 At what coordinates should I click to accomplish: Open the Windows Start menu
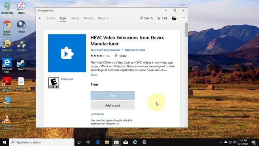click(x=4, y=142)
